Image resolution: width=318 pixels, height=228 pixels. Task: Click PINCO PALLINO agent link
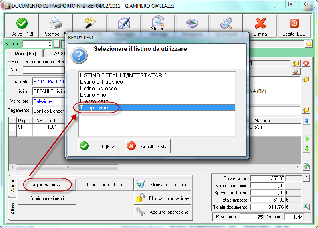[x=49, y=82]
